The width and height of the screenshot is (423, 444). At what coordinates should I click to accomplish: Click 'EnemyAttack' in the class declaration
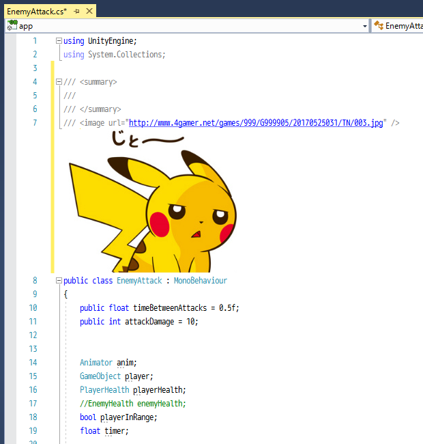(x=139, y=281)
